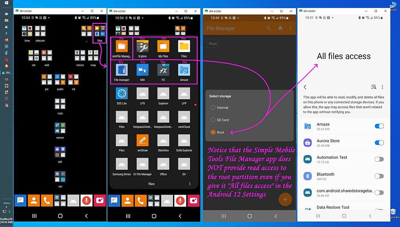Open search filter in All files access
Image resolution: width=400 pixels, height=227 pixels.
373,87
